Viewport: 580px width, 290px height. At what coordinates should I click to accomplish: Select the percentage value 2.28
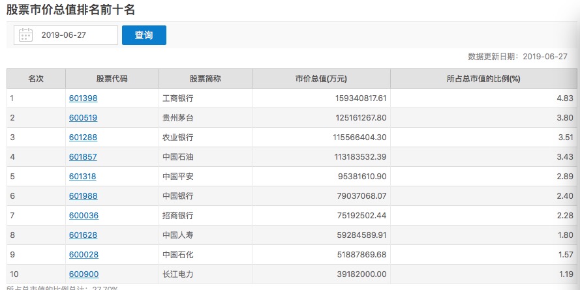(565, 215)
